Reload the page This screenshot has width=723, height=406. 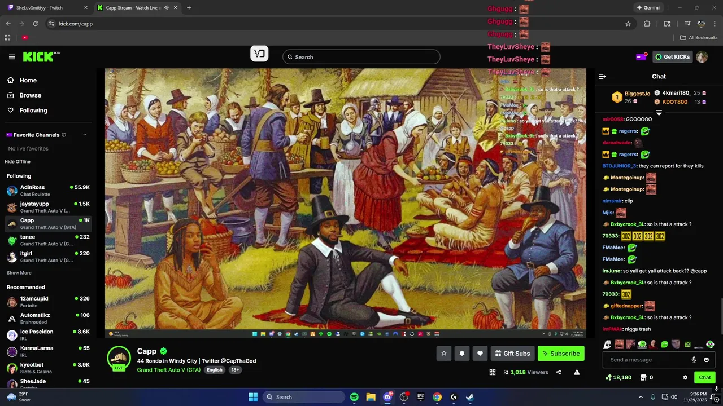[x=35, y=24]
